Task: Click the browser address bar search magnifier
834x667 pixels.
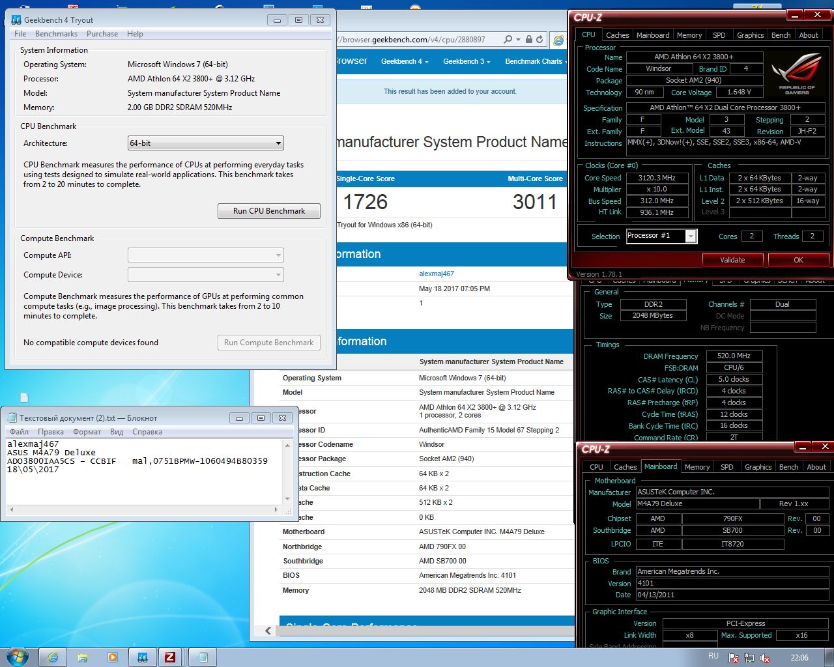Action: pos(508,39)
